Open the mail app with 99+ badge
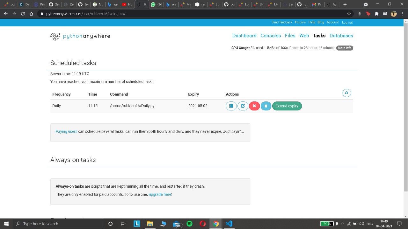Viewport: 408px width, 229px height. point(177,224)
